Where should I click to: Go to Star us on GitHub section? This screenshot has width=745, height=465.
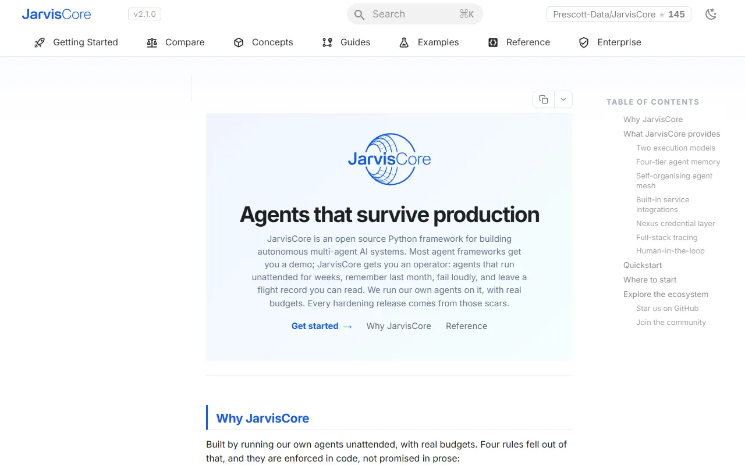tap(668, 309)
